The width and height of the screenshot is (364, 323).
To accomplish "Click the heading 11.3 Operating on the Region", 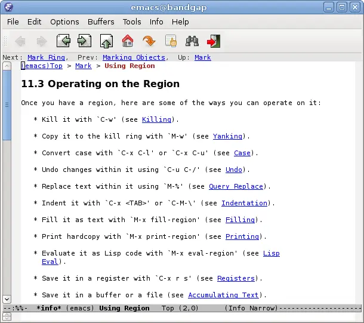I will (x=100, y=84).
